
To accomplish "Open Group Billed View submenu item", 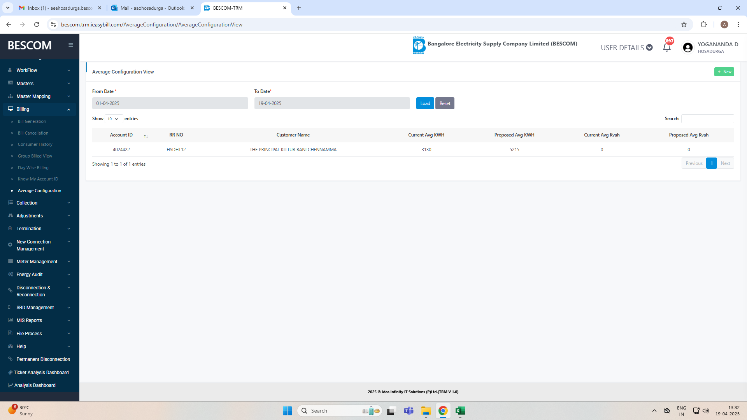I will click(x=35, y=156).
